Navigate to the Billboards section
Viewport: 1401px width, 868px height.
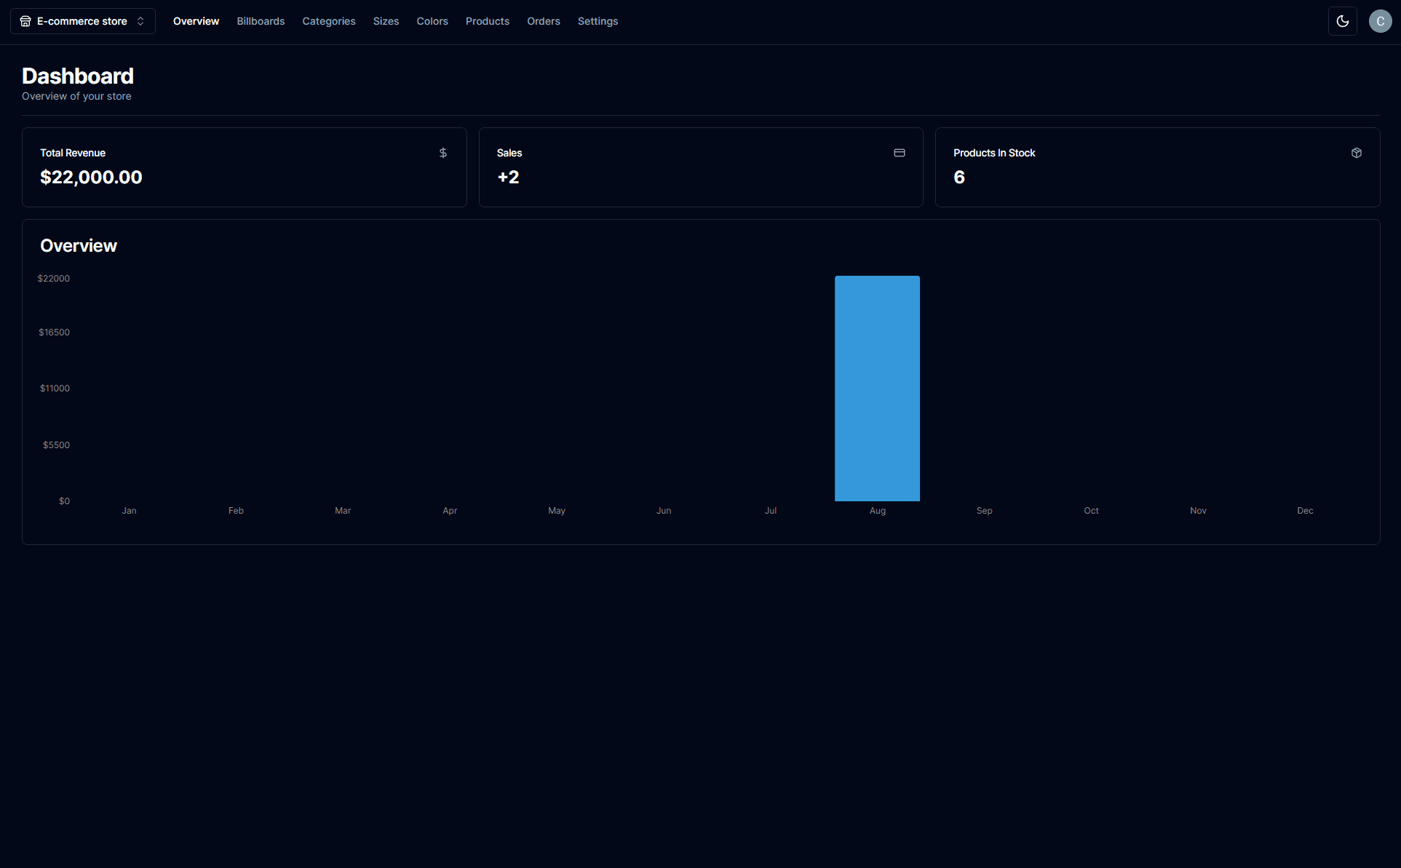[x=261, y=21]
